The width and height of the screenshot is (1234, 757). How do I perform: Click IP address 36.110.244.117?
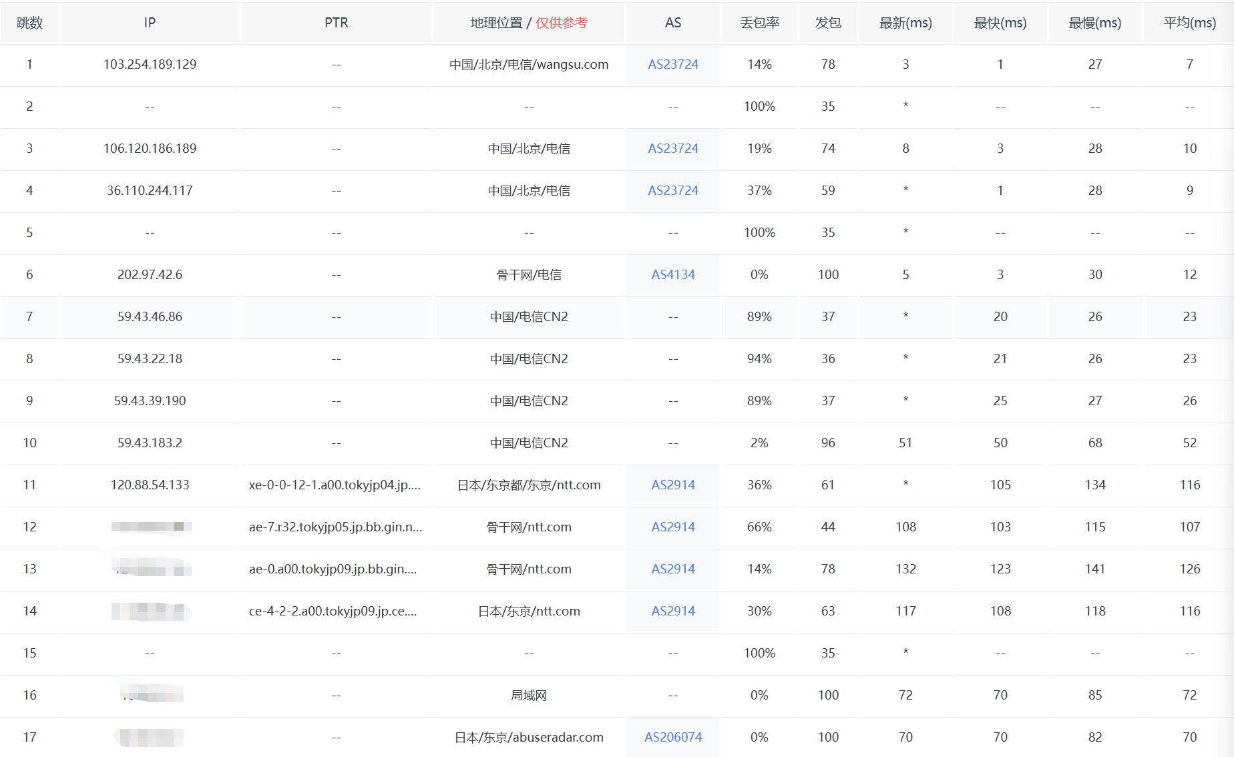click(x=150, y=190)
